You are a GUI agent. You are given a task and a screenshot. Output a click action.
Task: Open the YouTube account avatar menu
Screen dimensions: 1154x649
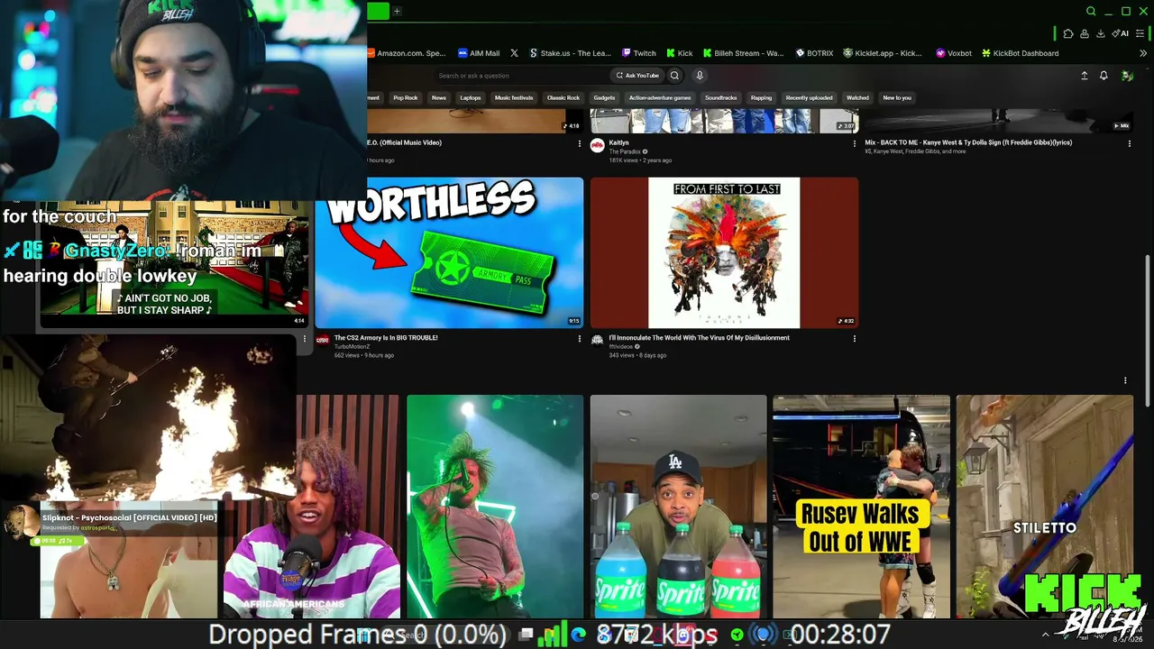pyautogui.click(x=1126, y=76)
